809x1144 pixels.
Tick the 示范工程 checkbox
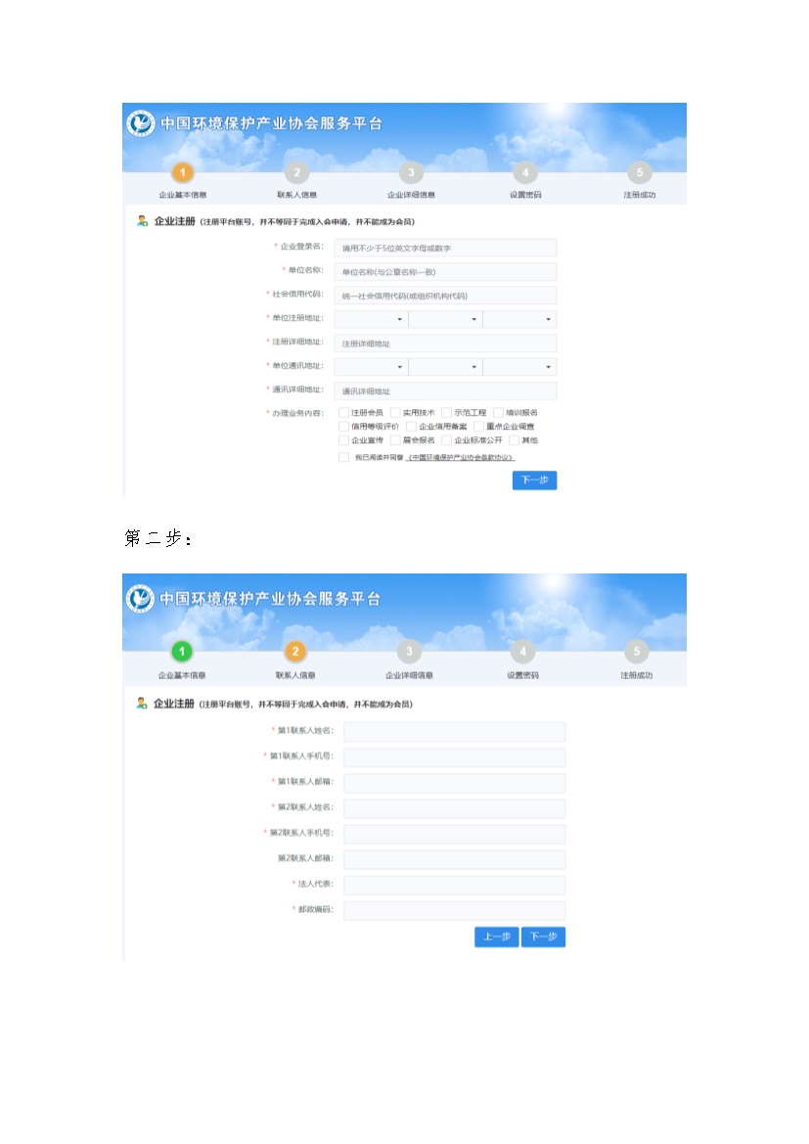tap(446, 413)
